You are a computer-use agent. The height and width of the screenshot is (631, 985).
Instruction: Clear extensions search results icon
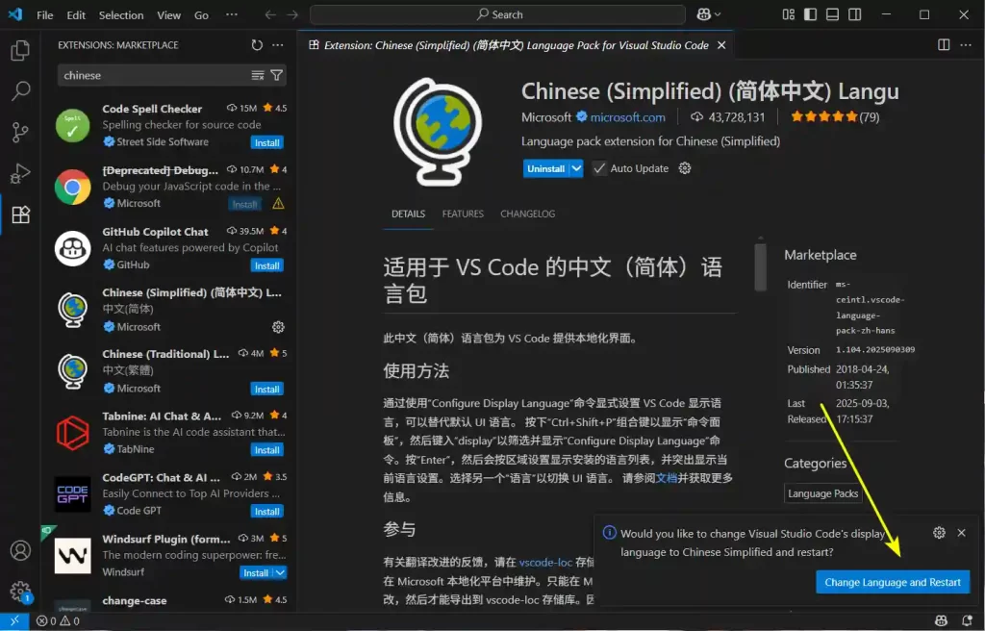pos(258,75)
